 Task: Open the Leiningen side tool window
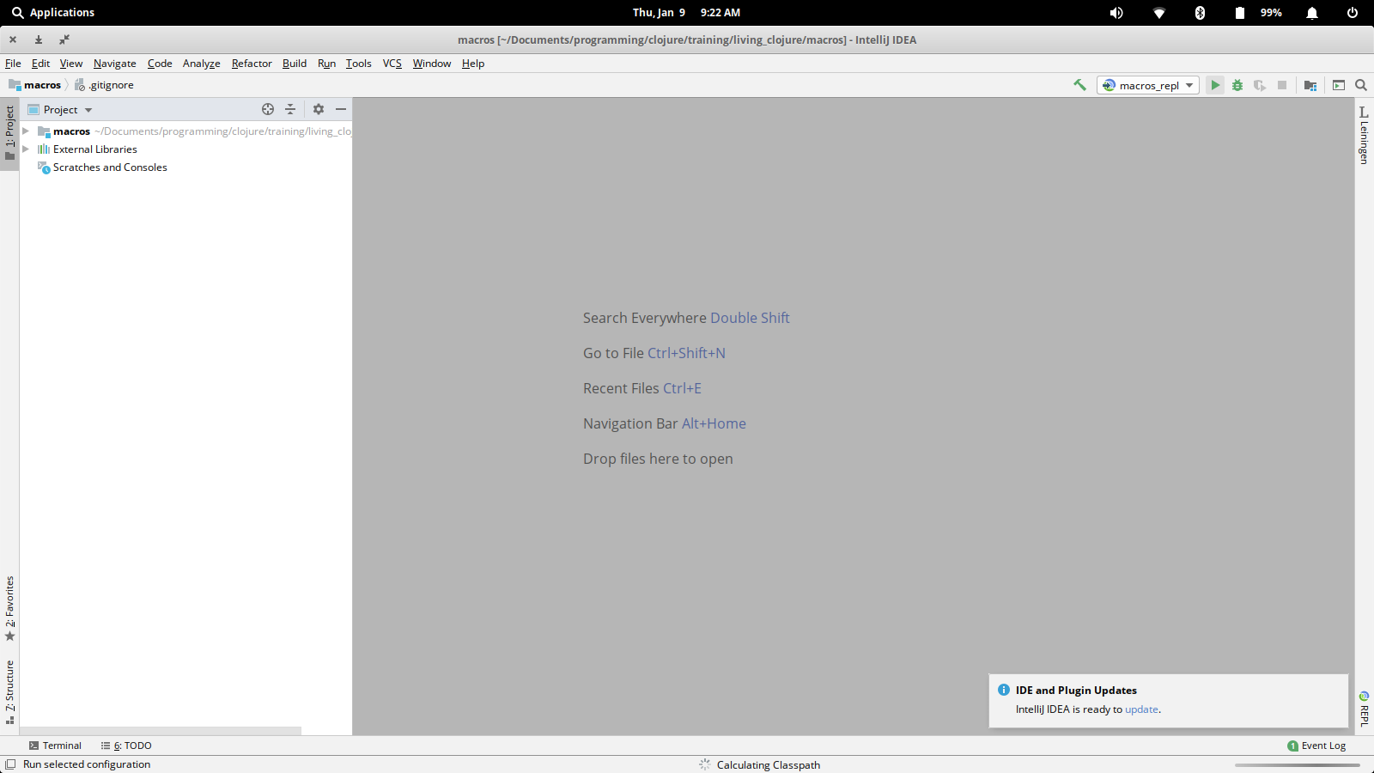[1364, 135]
